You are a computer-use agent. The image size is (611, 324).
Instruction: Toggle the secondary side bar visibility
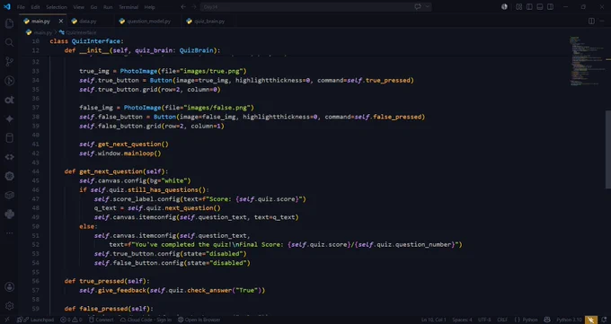pyautogui.click(x=550, y=6)
